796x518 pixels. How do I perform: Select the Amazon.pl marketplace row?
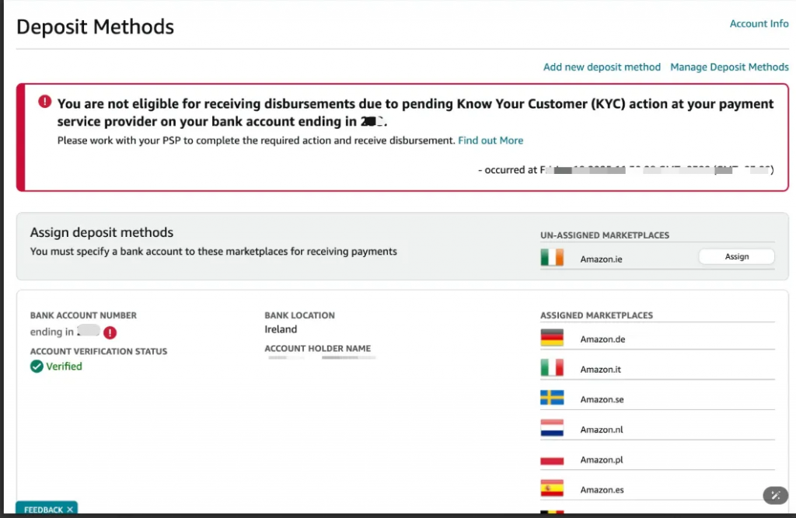coord(658,459)
